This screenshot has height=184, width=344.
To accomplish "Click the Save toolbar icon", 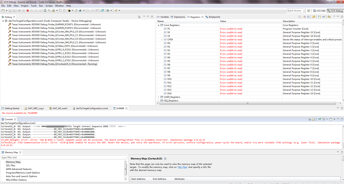I will coord(10,11).
